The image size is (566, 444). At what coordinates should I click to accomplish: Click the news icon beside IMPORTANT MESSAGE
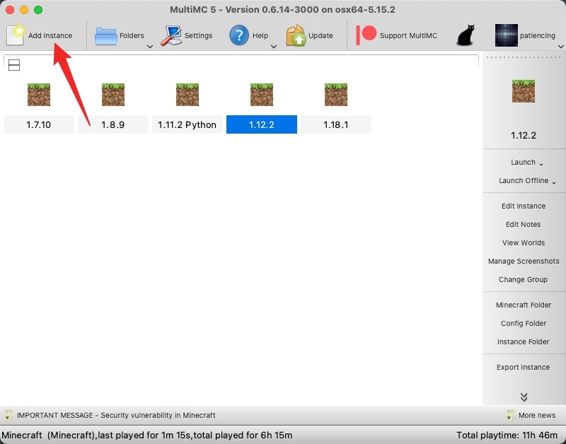pos(9,415)
